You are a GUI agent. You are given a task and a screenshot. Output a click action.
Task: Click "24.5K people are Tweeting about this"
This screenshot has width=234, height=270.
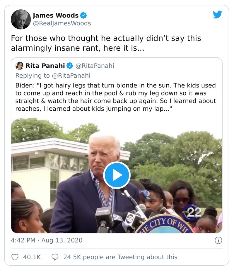(x=120, y=257)
